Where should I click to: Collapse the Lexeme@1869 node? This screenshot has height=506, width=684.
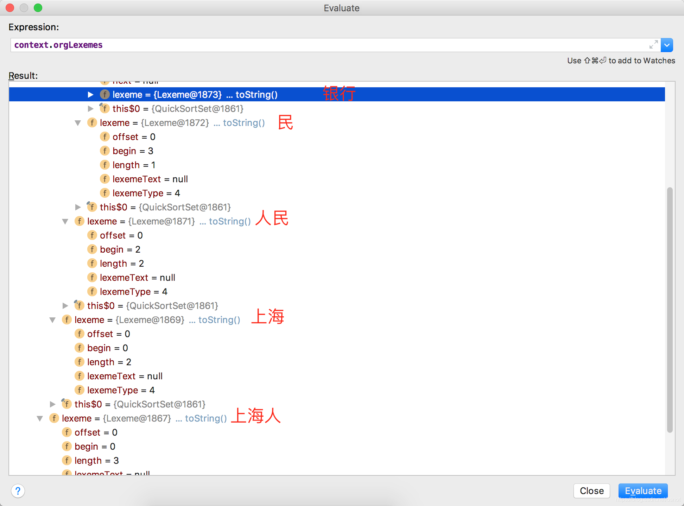(52, 320)
